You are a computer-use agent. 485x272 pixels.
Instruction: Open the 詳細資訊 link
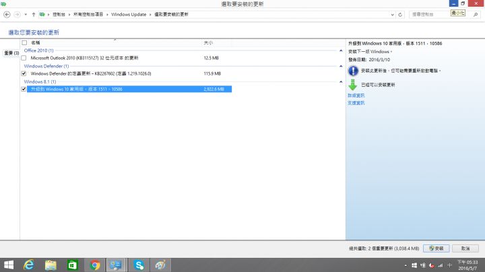point(356,96)
